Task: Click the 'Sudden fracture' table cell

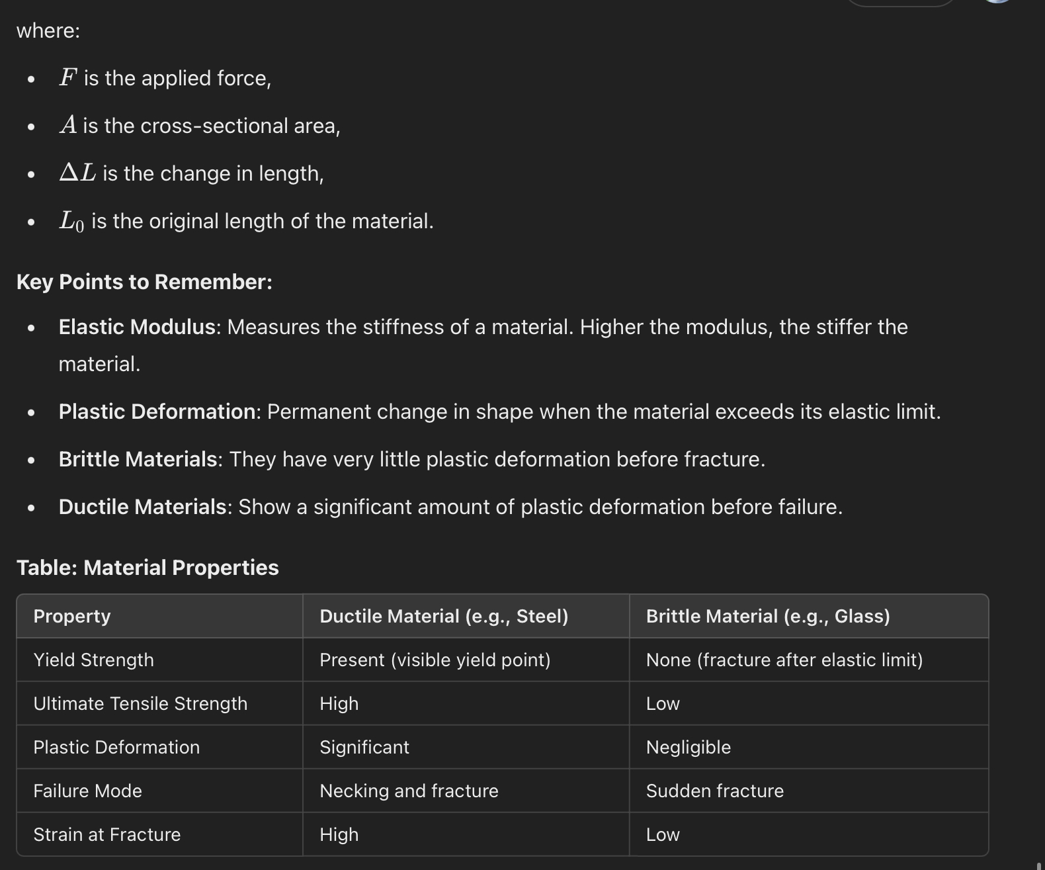Action: (x=715, y=791)
